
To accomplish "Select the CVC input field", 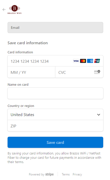I will coord(79,72).
